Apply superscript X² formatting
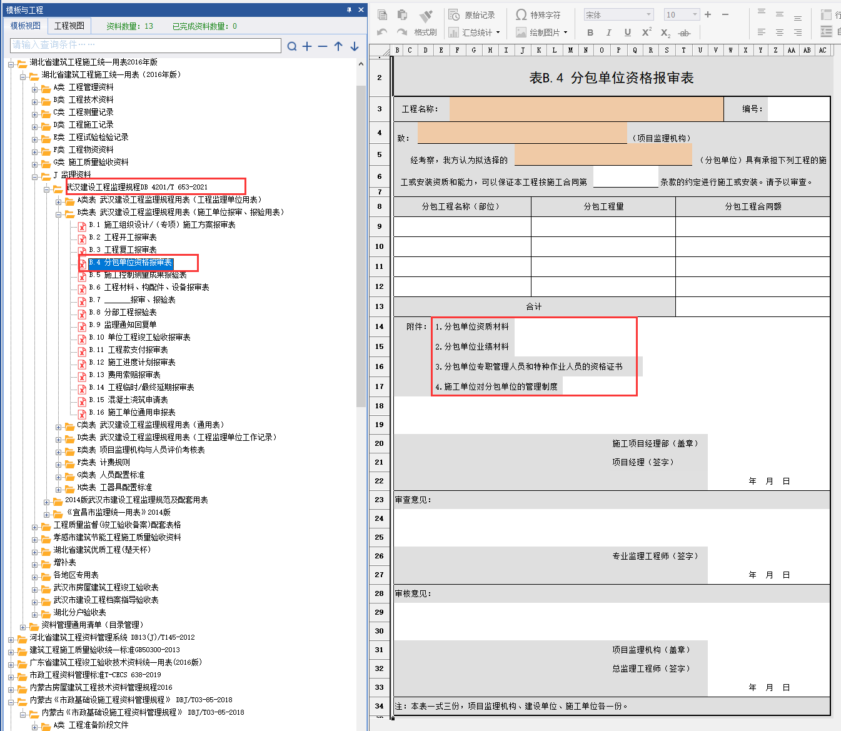This screenshot has height=731, width=841. [647, 32]
